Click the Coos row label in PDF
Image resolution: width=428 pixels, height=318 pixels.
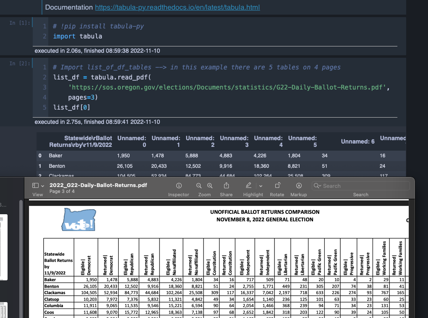49,312
